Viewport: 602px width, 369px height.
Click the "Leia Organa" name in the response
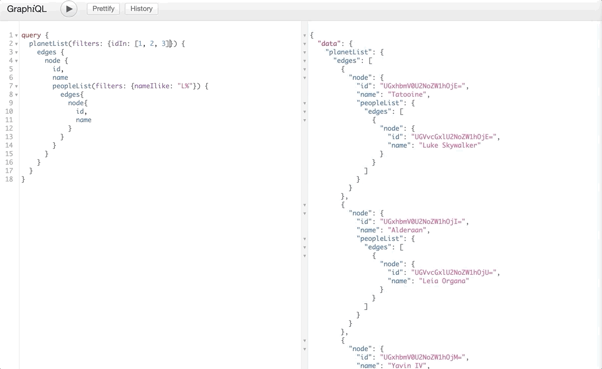tap(444, 281)
